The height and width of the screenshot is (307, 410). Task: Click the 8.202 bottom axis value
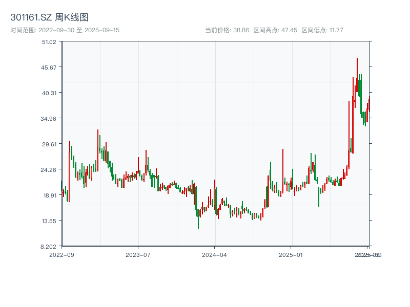click(48, 246)
